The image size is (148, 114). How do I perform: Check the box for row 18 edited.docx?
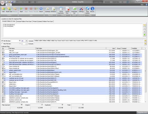click(x=3, y=84)
